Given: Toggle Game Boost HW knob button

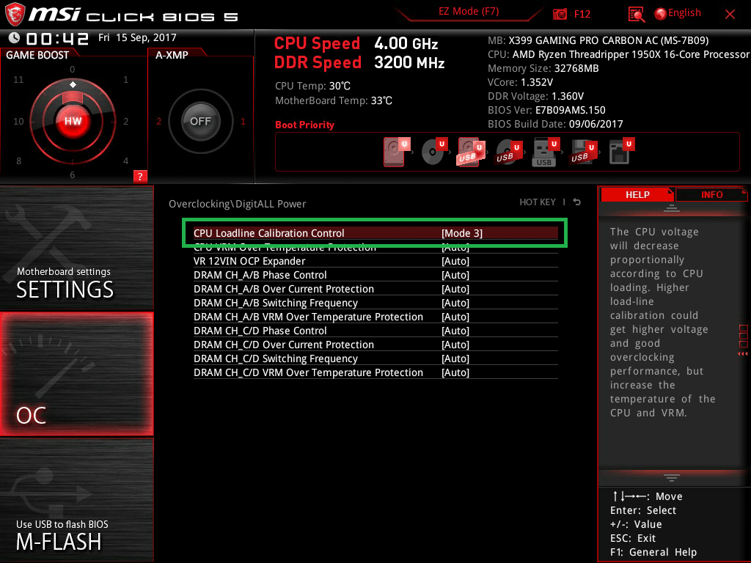Looking at the screenshot, I should (73, 121).
